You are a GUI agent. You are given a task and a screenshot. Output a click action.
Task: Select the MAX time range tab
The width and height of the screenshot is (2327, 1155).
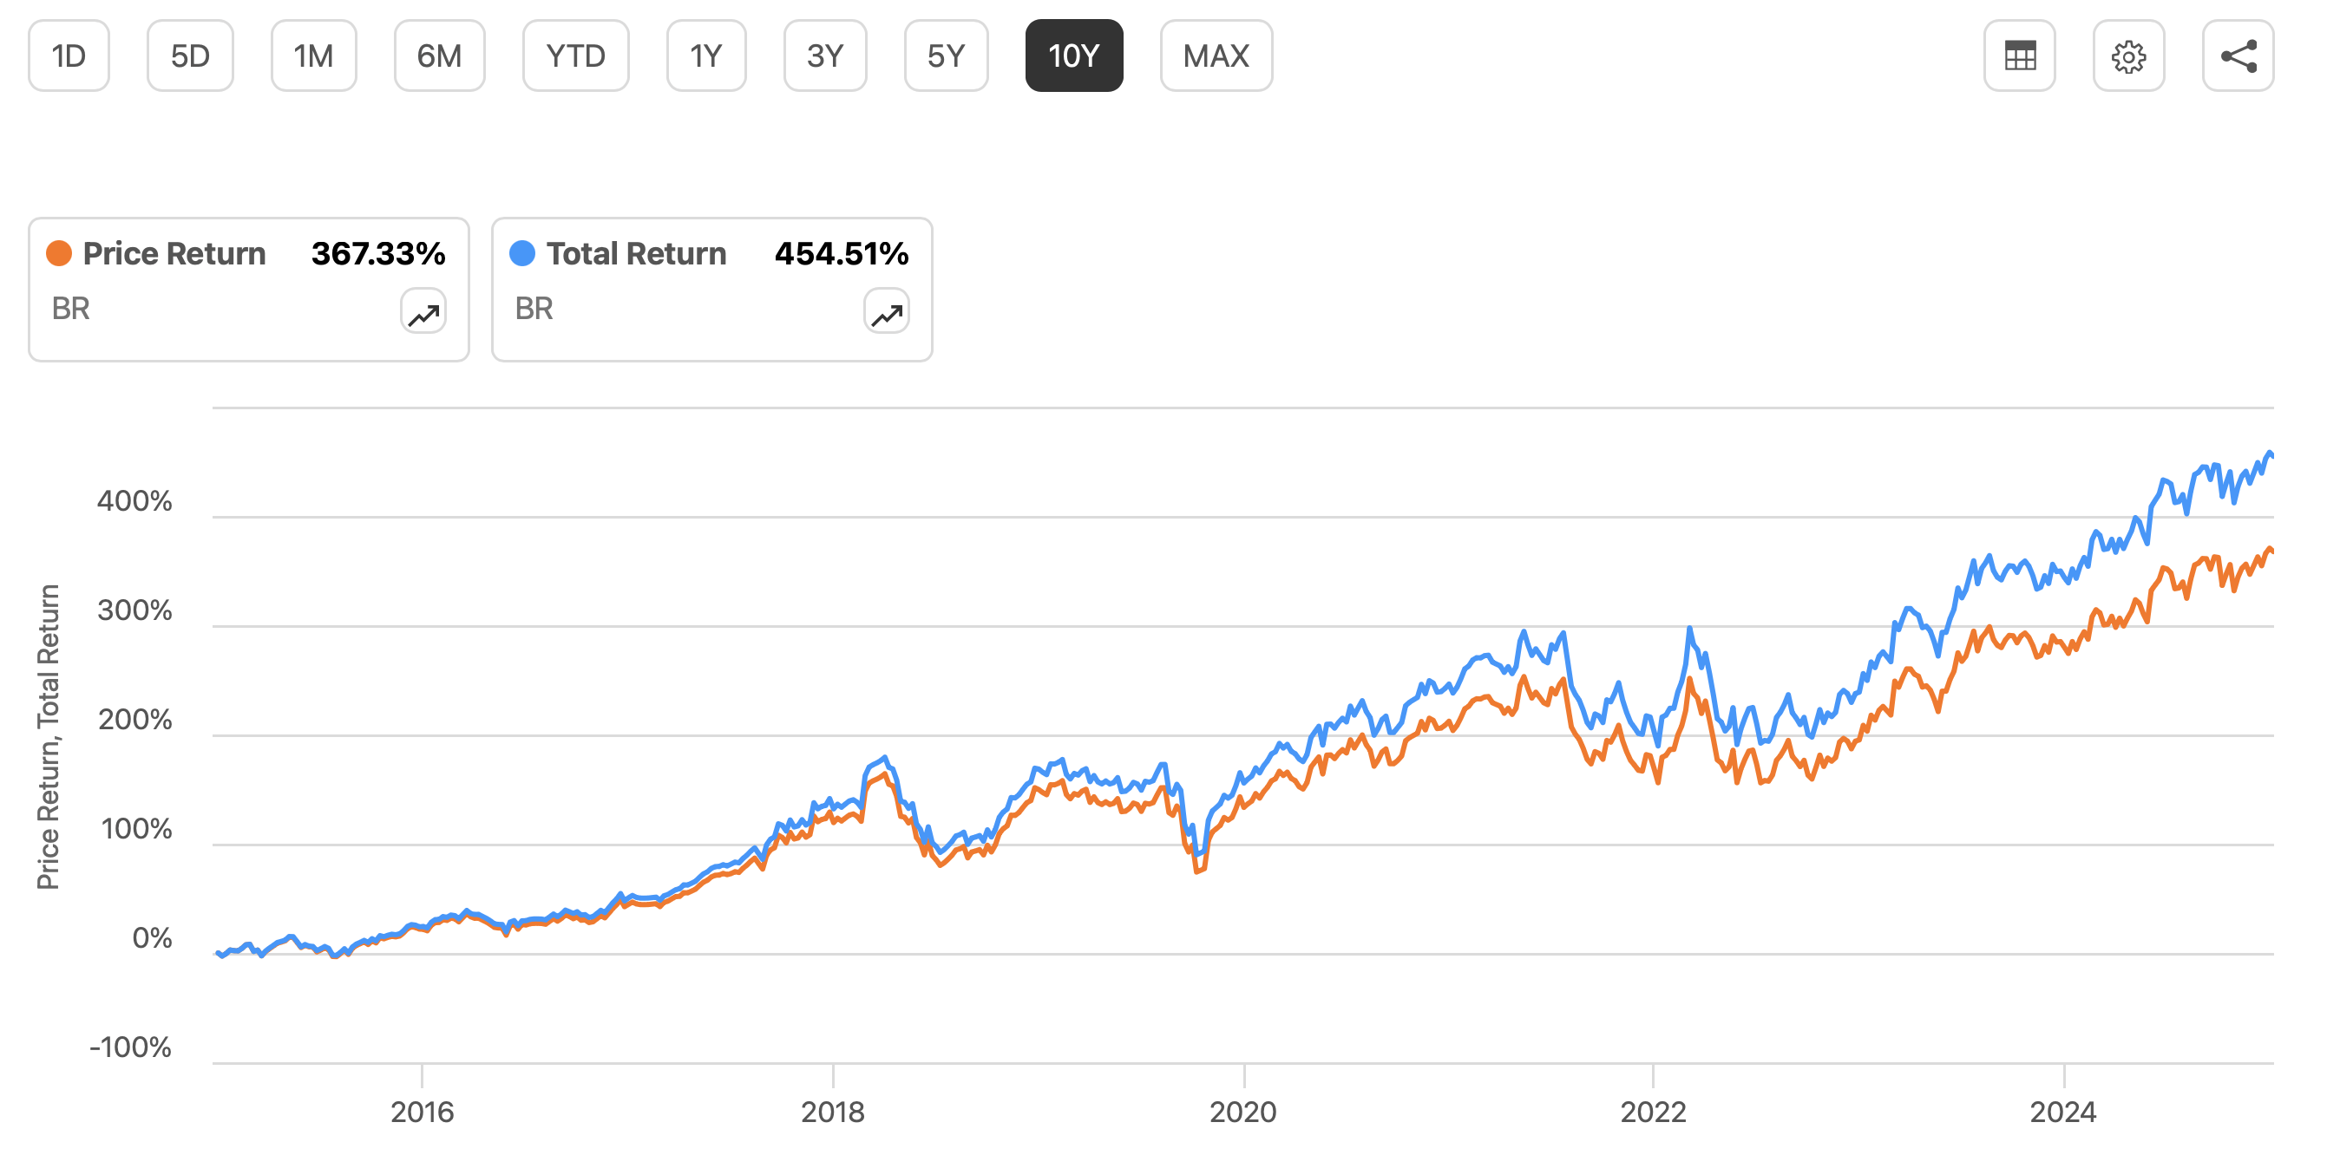click(x=1216, y=56)
